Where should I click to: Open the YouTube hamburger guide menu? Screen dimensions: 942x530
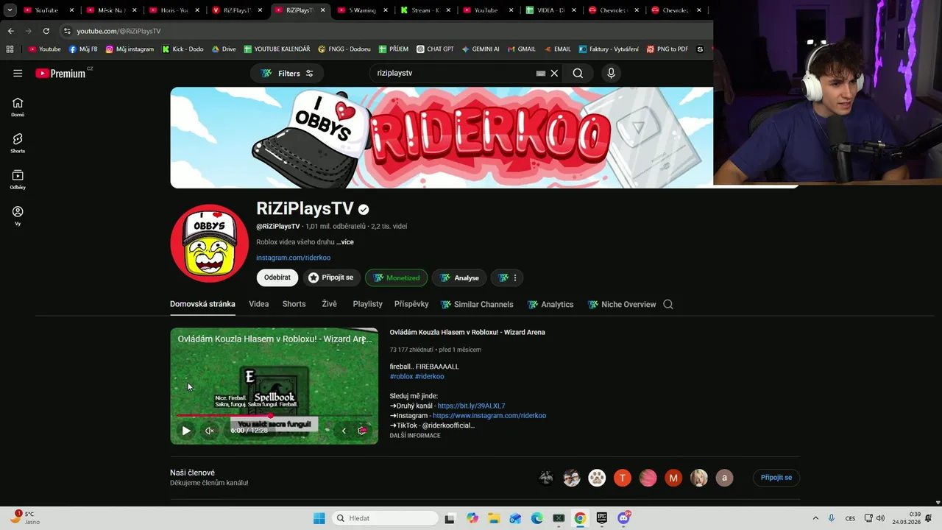[18, 73]
